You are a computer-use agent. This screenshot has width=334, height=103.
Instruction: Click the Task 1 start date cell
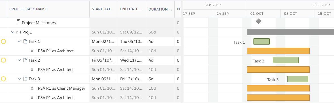tap(103, 42)
